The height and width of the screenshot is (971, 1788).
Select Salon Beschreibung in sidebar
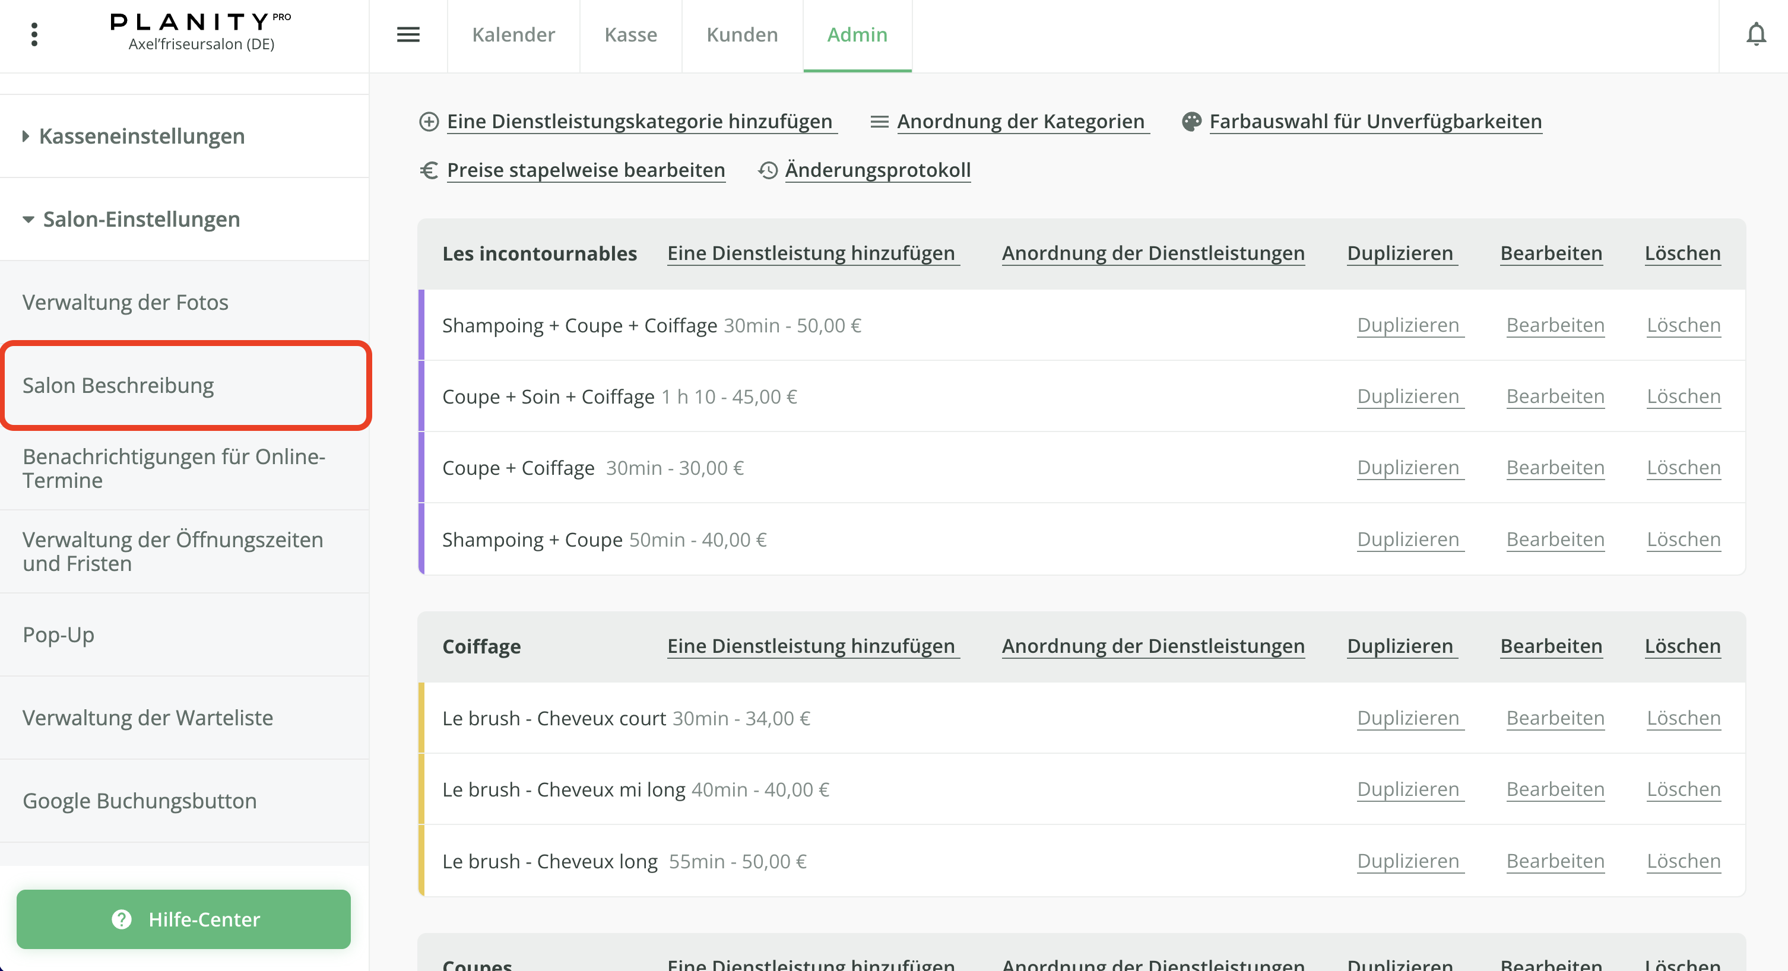[118, 385]
